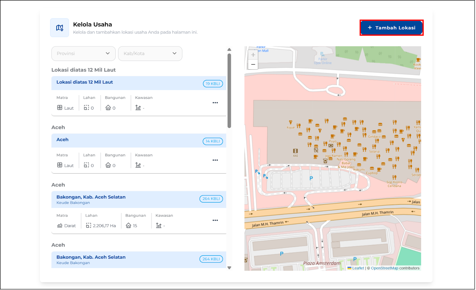Click the Tambah Lokasi button
The width and height of the screenshot is (476, 290).
[391, 28]
